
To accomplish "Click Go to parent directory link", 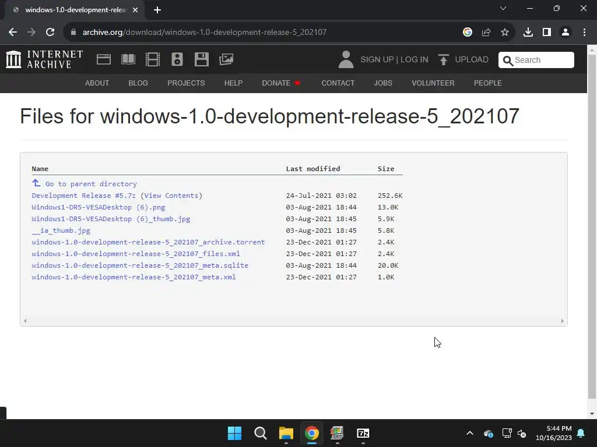I will pyautogui.click(x=91, y=184).
